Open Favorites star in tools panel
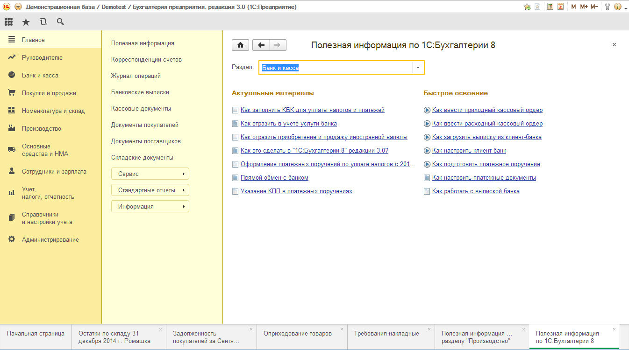Viewport: 629px width, 350px height. pyautogui.click(x=26, y=21)
